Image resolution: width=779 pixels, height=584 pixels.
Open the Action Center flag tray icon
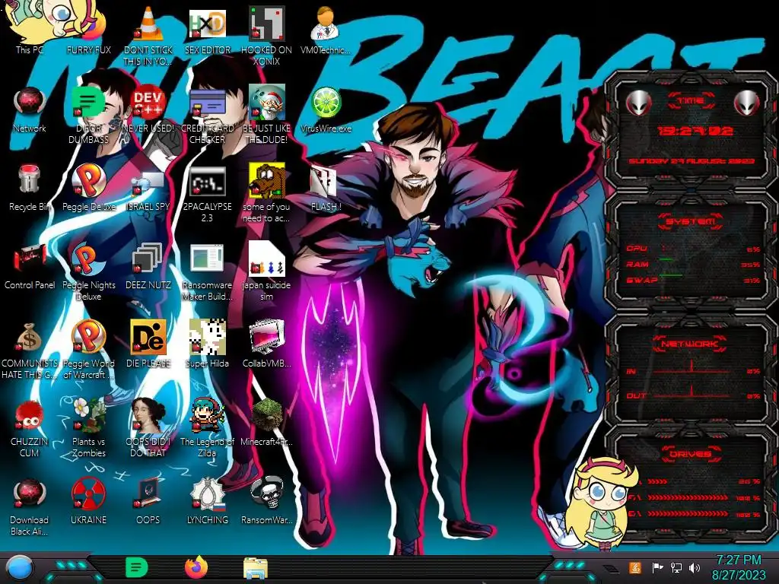click(x=657, y=567)
